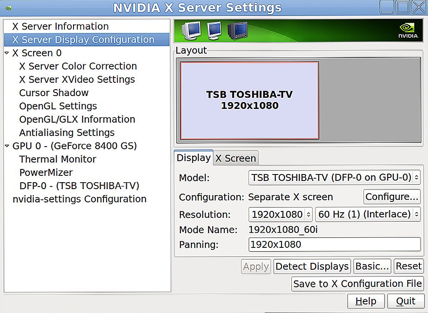Open the Model dropdown

(x=334, y=178)
